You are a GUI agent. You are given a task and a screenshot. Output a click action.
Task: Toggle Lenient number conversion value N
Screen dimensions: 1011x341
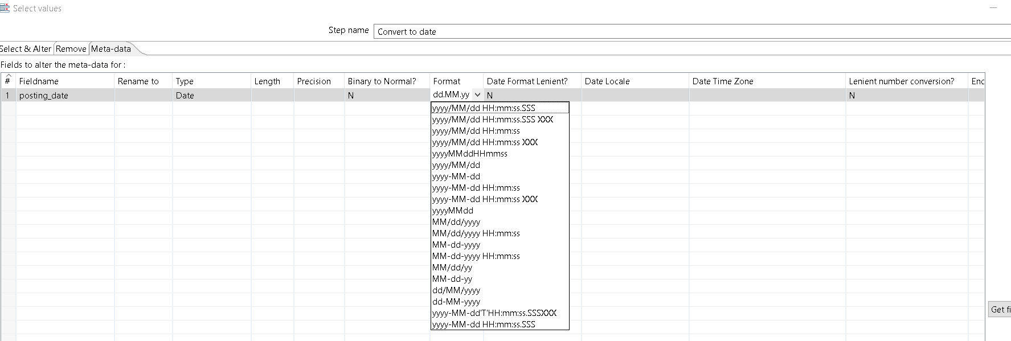click(x=906, y=96)
